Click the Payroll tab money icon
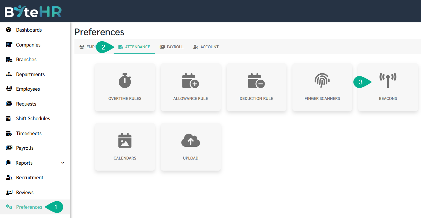The image size is (421, 218). tap(162, 47)
